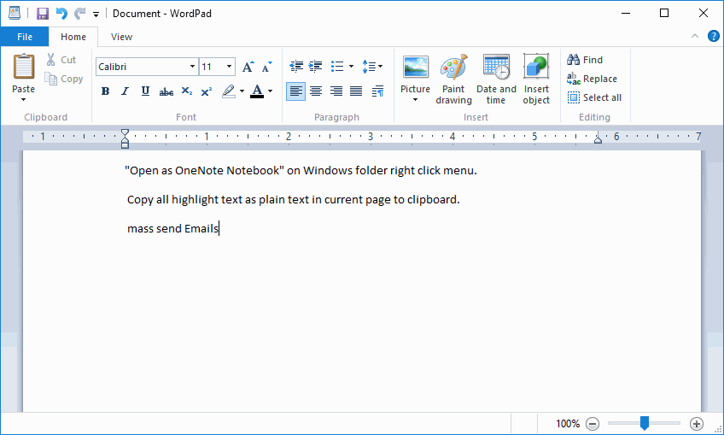
Task: Click inside the font size 11 field
Action: [x=212, y=67]
